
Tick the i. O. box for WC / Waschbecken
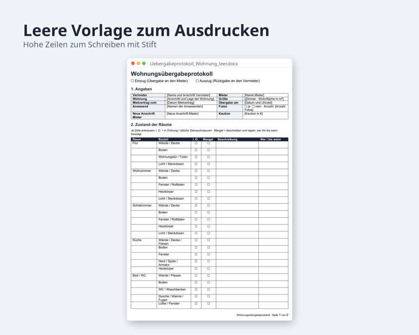point(196,289)
